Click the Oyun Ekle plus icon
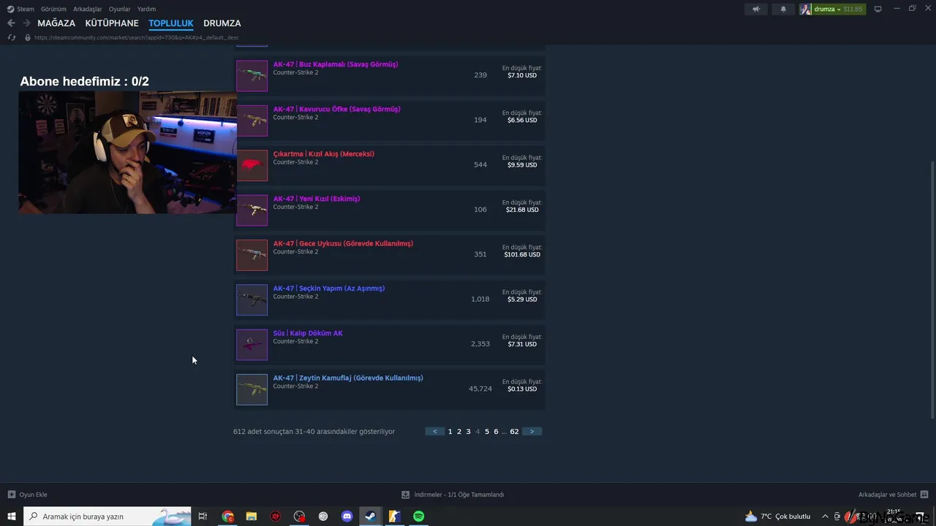The image size is (936, 526). 12,495
